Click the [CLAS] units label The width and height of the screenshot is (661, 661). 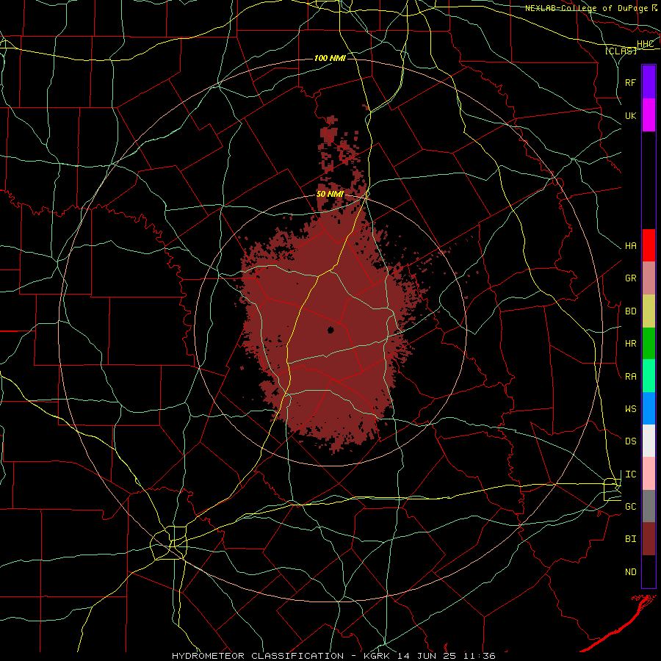pyautogui.click(x=621, y=51)
